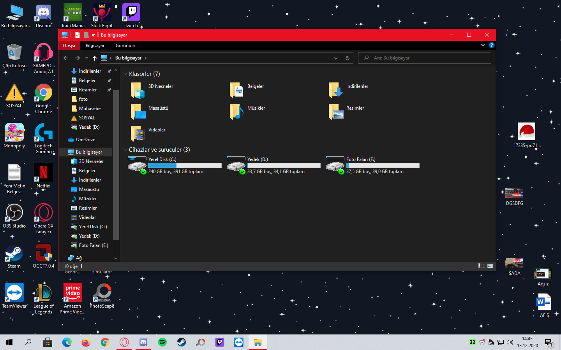Open the notification center icon
561x350 pixels.
click(549, 343)
